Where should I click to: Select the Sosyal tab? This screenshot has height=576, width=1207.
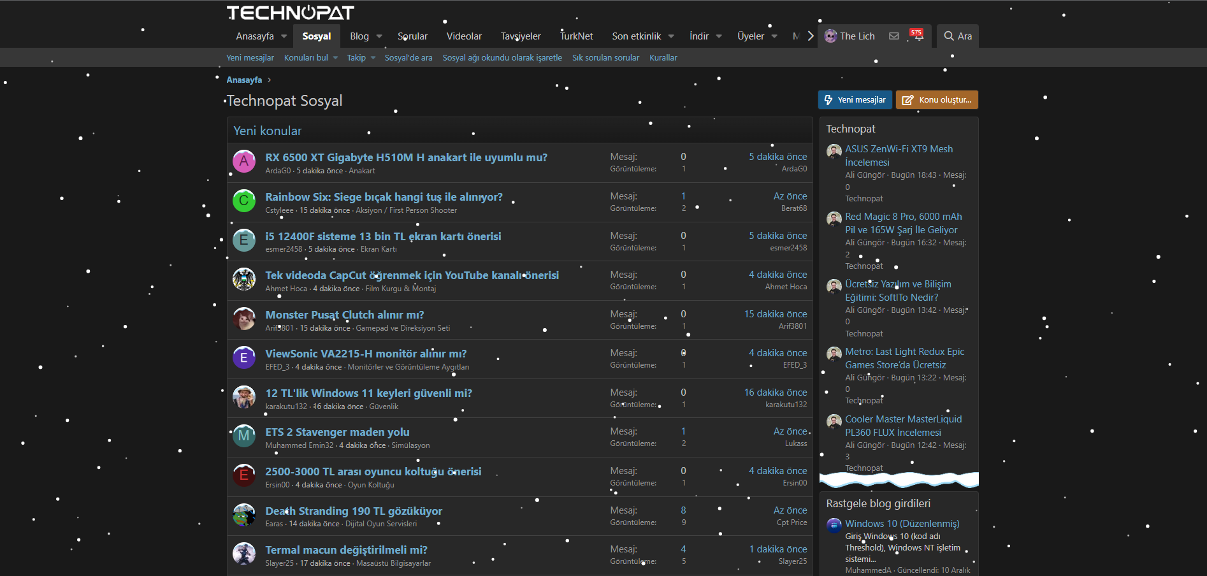click(x=317, y=36)
